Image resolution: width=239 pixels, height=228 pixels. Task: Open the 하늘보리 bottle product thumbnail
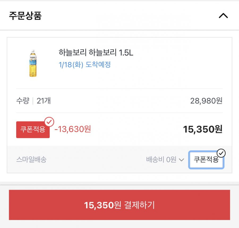(x=33, y=63)
